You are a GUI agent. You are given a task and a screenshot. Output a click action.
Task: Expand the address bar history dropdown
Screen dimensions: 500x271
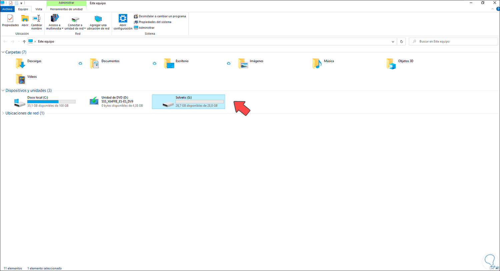(393, 42)
